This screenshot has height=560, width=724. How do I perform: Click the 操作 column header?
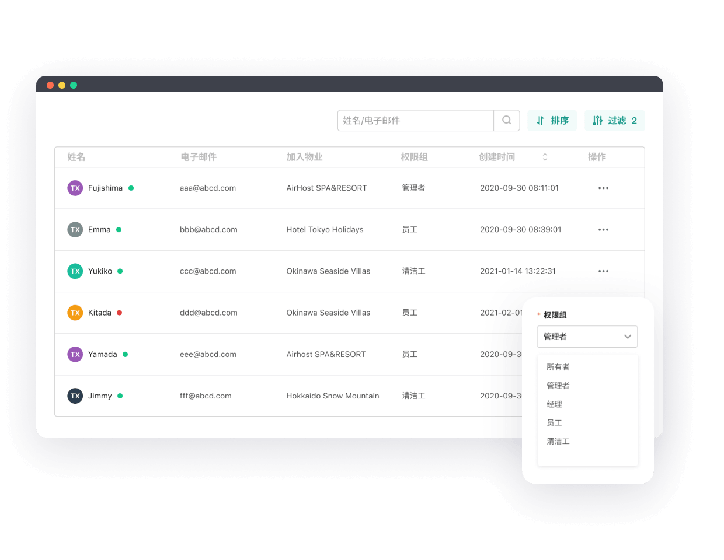(597, 157)
